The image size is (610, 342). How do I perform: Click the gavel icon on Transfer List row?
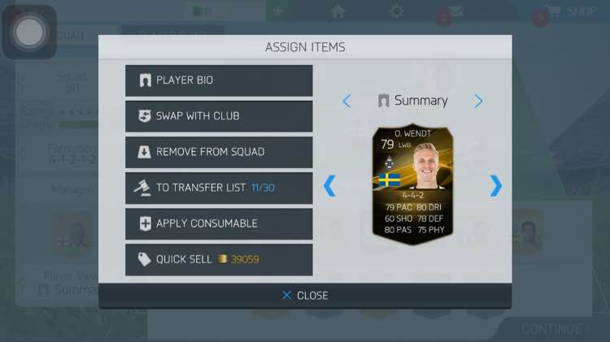pos(142,188)
